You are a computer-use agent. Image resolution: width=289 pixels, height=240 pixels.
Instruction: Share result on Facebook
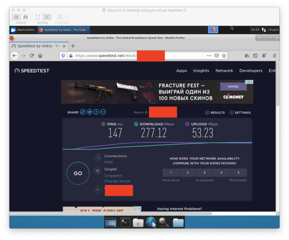96,112
